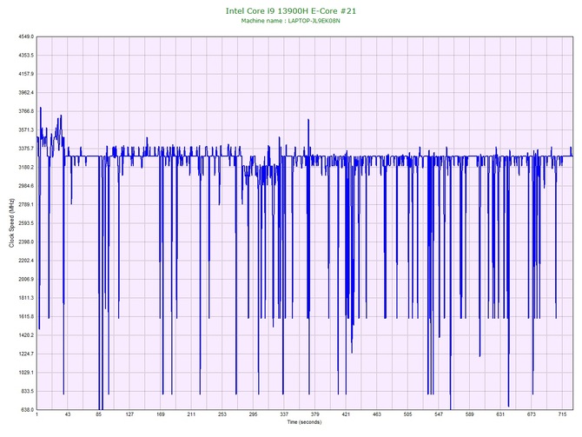Click the x-axis tick label 127

coord(129,414)
